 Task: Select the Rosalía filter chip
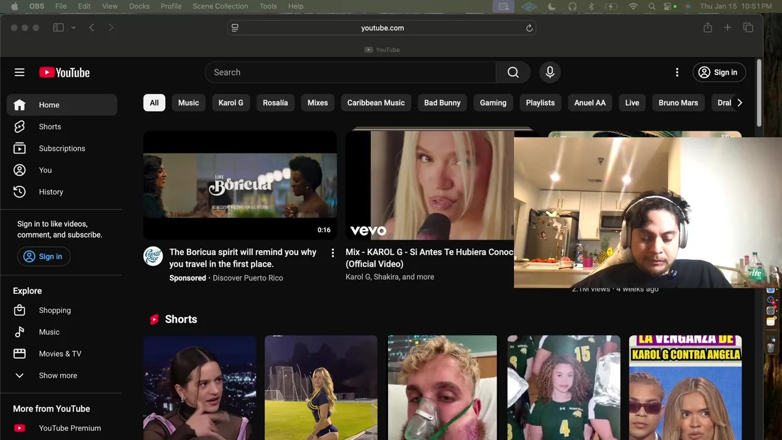[x=275, y=103]
